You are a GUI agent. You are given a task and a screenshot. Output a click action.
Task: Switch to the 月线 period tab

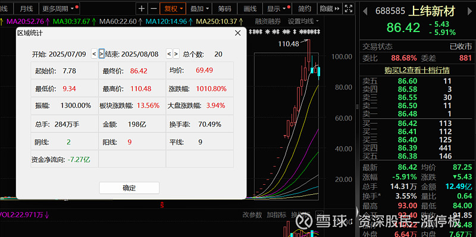point(26,9)
